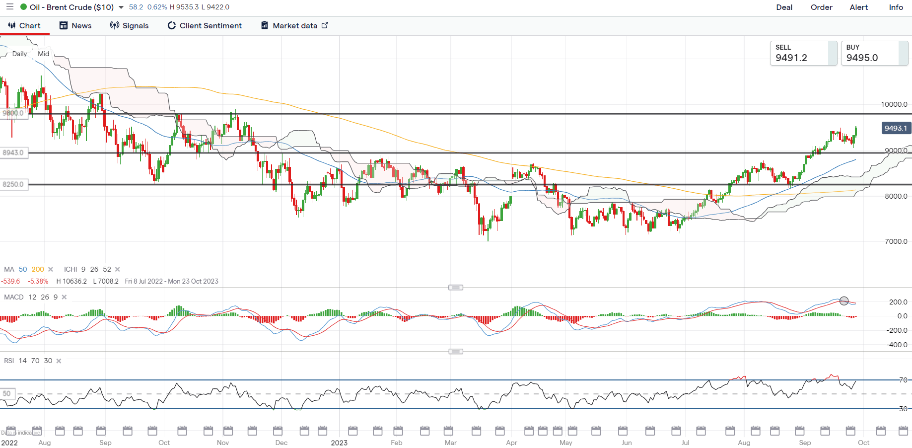Viewport: 912px width, 448px height.
Task: Click the 10000.0 price axis label
Action: tap(894, 104)
